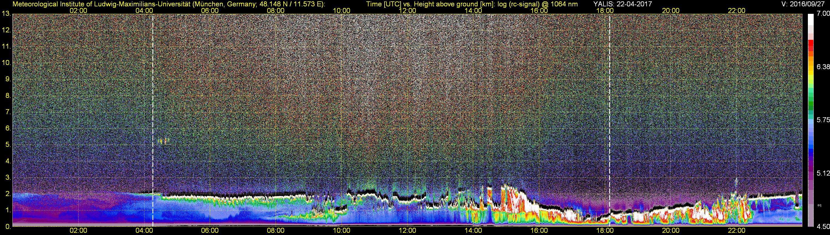
Task: Click the '4.50' color scale value
Action: pos(823,227)
